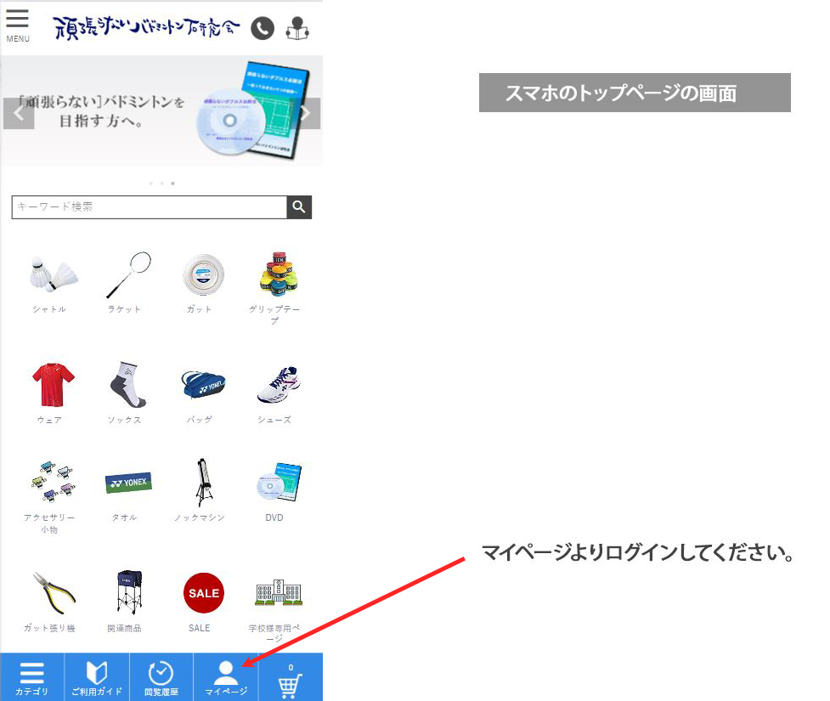Show next banner slide with right arrow
The width and height of the screenshot is (830, 701).
tap(307, 113)
